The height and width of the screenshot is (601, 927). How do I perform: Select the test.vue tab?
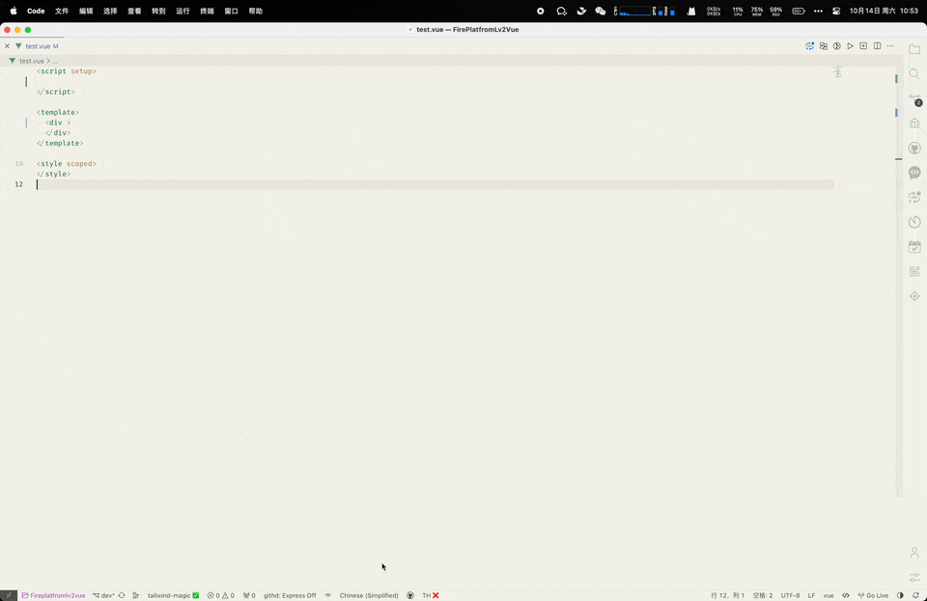[38, 46]
